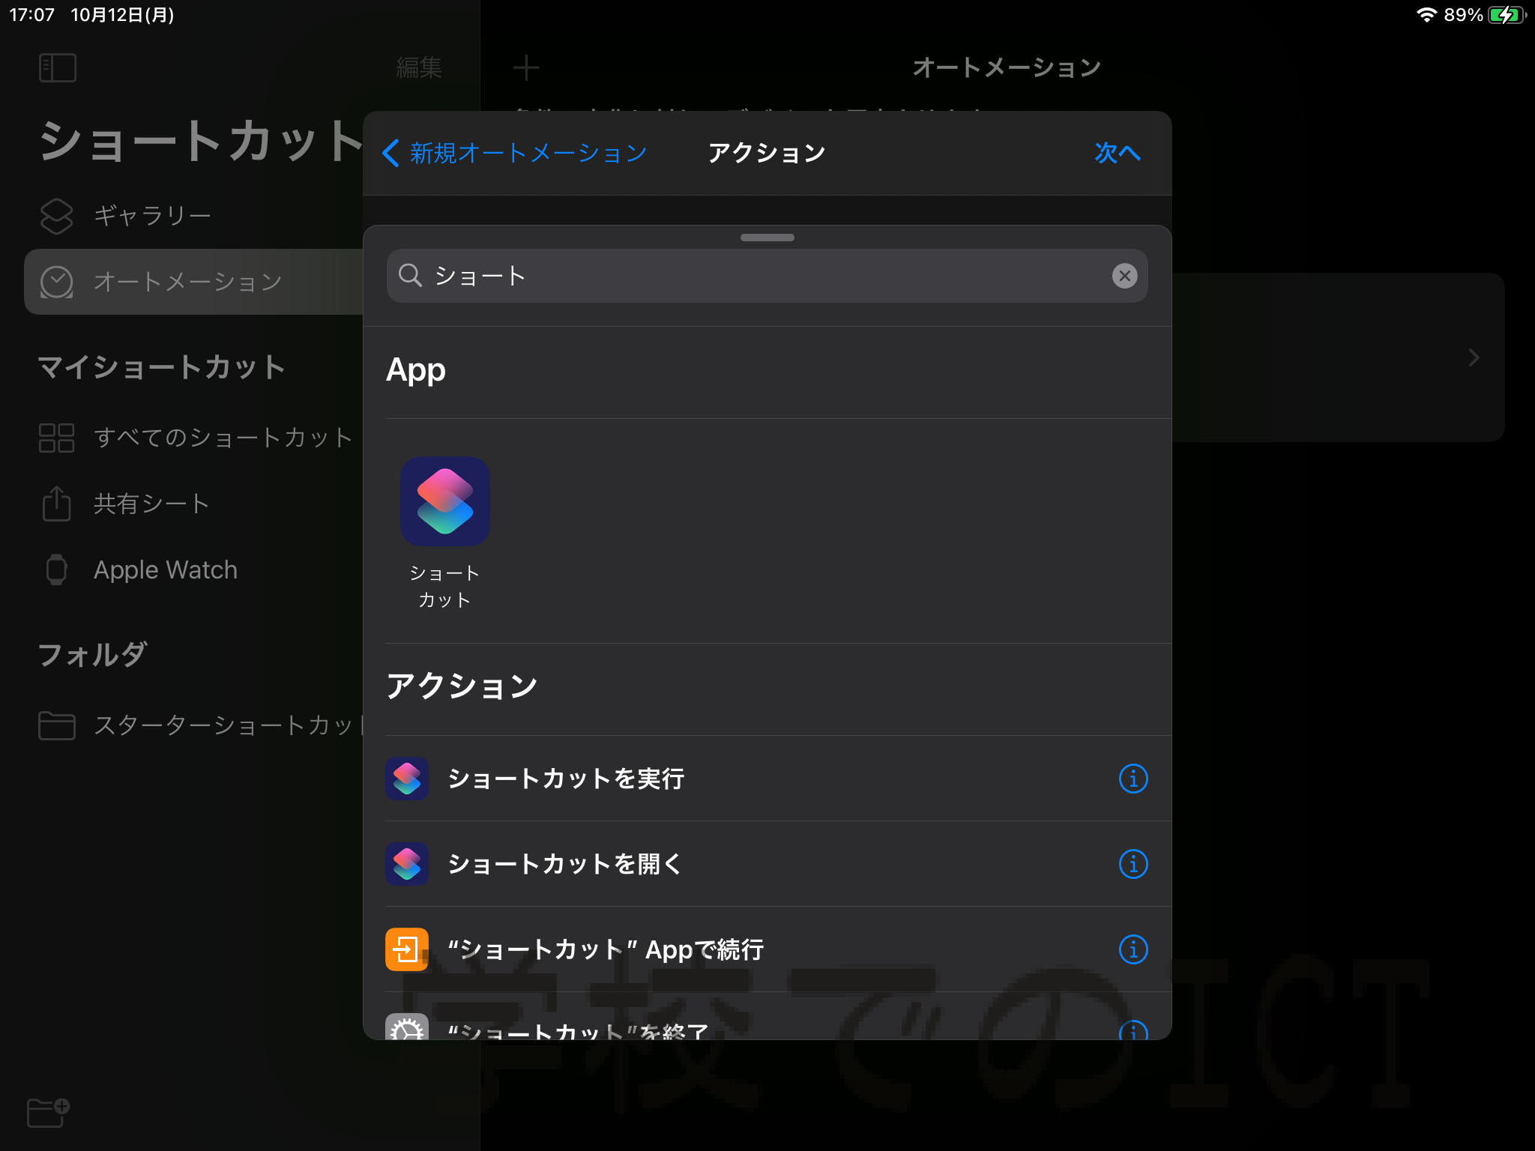Open ギャラリー in sidebar
Screen dimensions: 1535x1151
[193, 216]
